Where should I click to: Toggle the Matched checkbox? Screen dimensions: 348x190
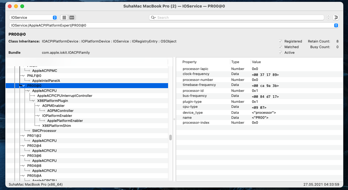(280, 47)
